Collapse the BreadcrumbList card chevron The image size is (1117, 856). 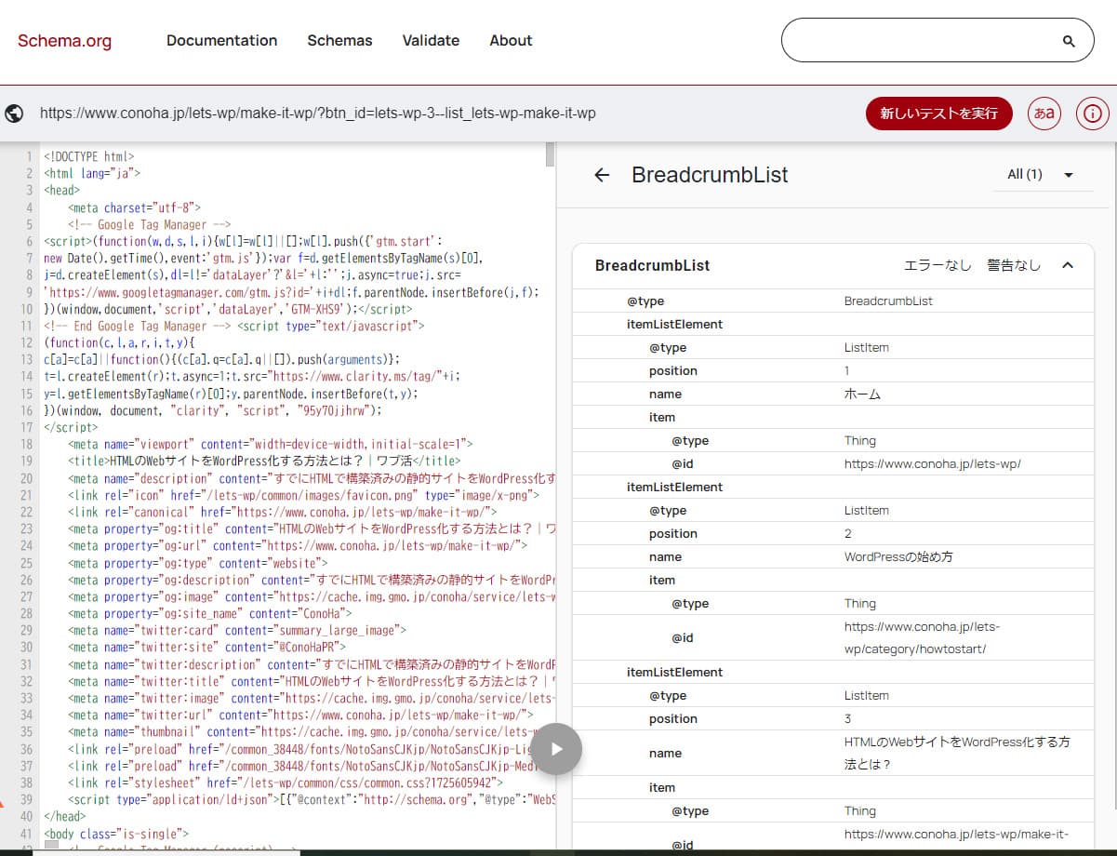pos(1068,265)
